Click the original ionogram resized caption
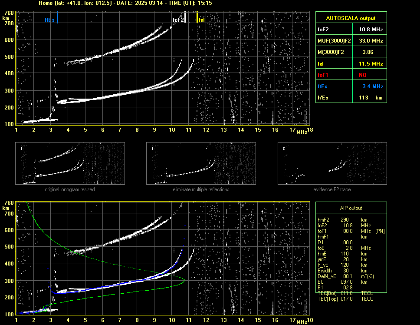The width and height of the screenshot is (420, 325). [x=70, y=189]
